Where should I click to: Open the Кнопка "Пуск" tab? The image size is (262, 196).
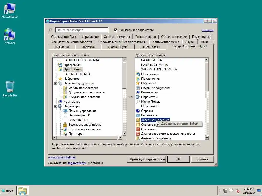coord(118,47)
